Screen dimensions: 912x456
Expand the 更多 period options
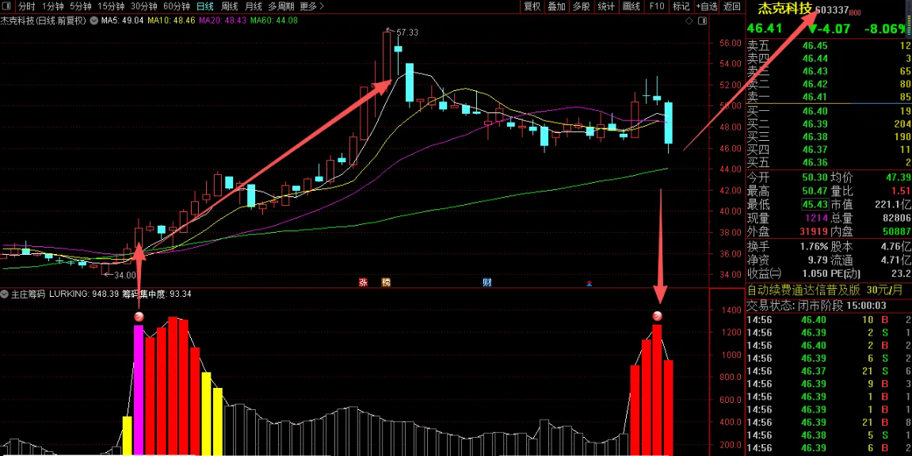311,6
